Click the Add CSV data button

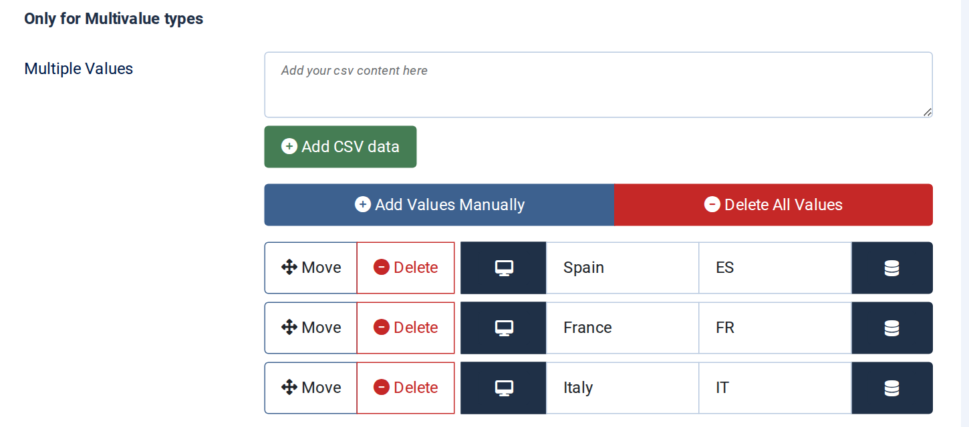pos(340,147)
